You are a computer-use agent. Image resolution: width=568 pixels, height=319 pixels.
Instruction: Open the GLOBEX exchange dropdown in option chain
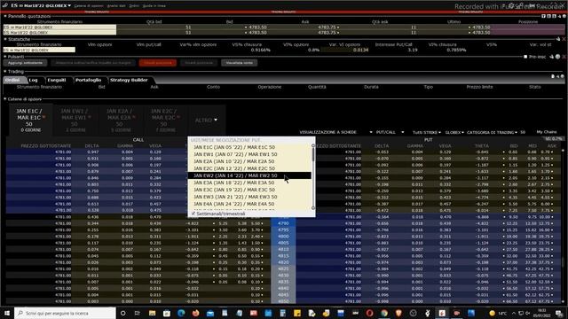454,132
